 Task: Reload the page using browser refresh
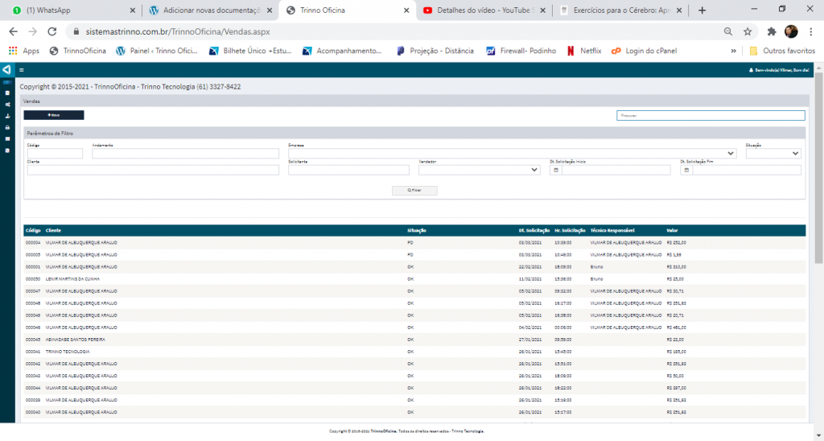52,31
